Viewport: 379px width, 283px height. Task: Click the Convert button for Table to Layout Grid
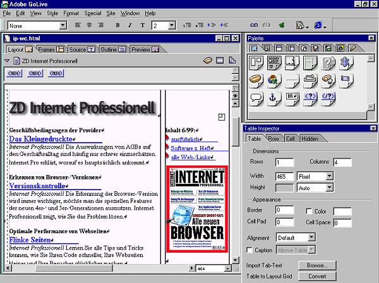317,276
